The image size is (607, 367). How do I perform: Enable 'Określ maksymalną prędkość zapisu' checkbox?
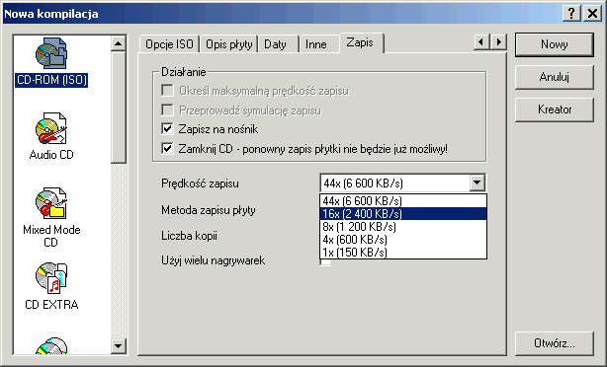167,91
